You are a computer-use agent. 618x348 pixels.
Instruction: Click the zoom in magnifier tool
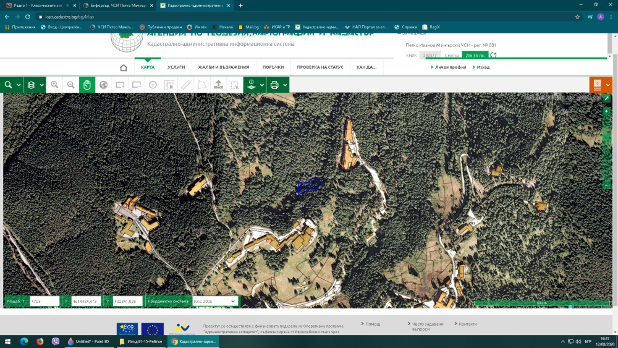click(54, 85)
